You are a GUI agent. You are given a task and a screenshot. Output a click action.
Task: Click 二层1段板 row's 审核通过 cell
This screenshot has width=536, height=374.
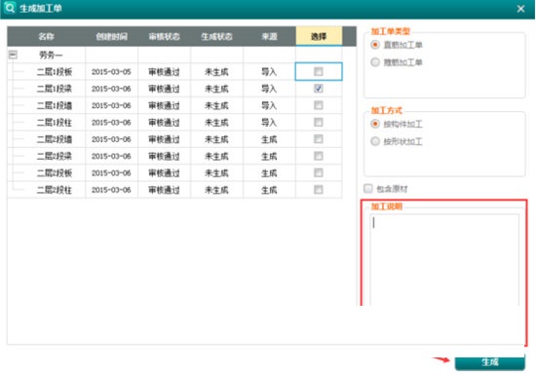coord(164,72)
